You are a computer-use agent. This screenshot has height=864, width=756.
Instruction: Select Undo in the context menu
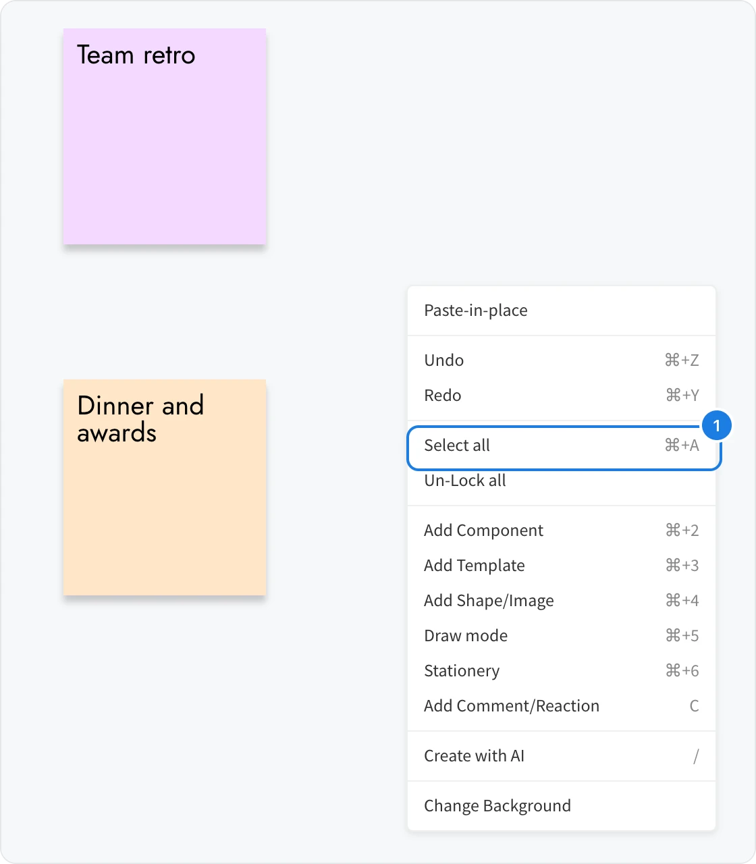[561, 360]
